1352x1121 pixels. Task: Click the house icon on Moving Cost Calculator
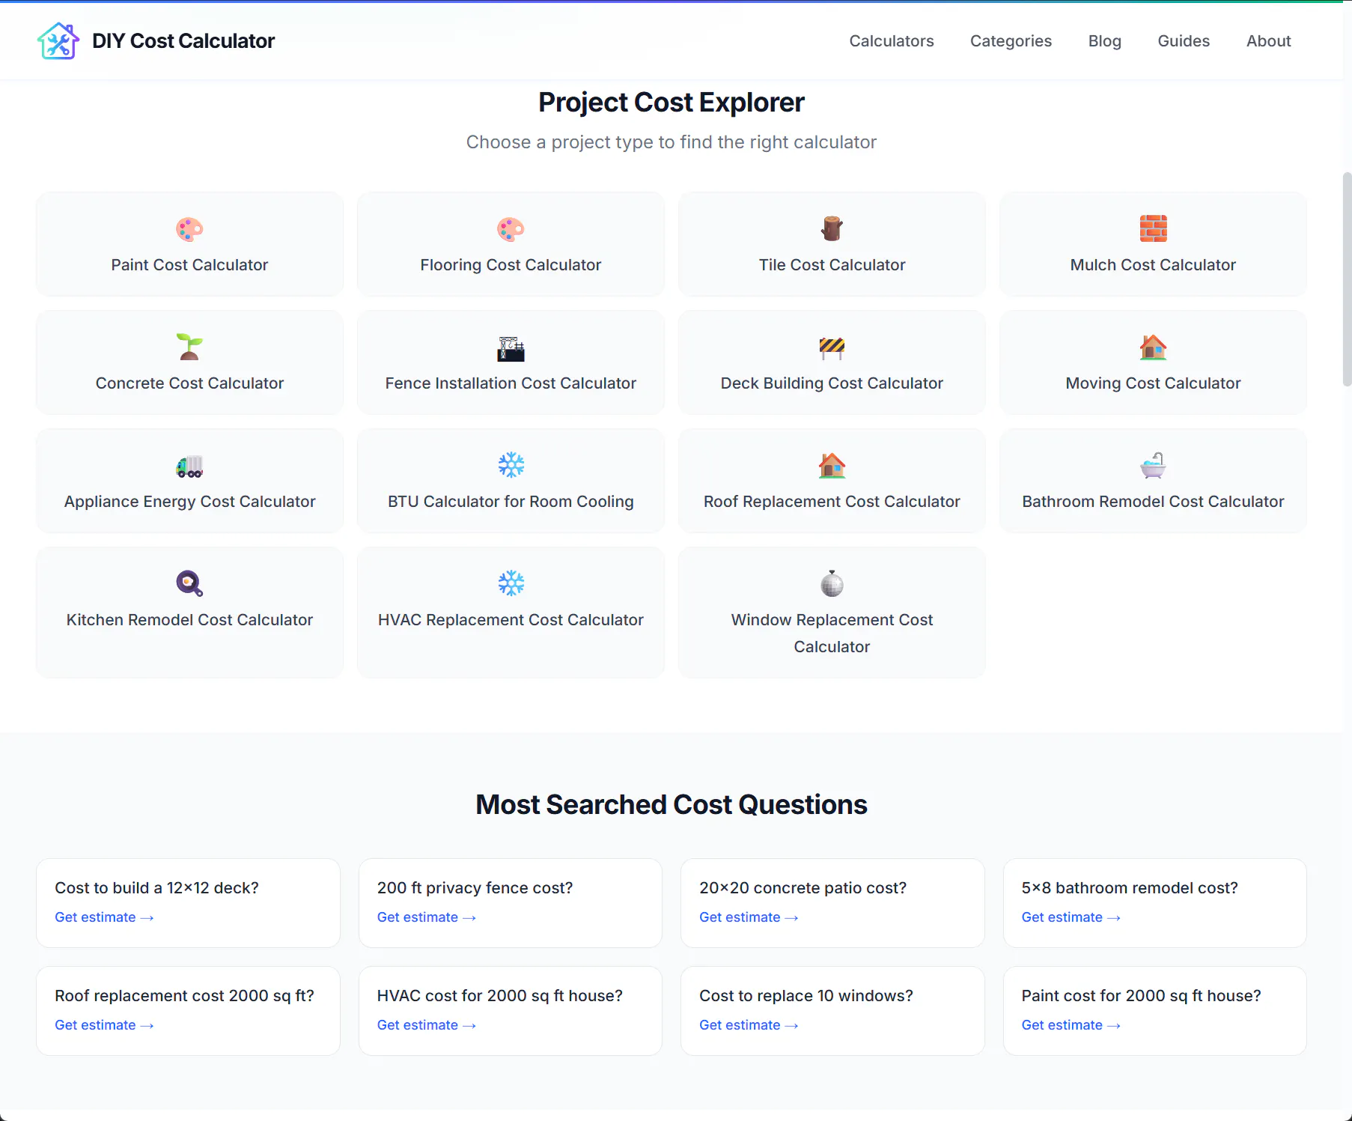click(x=1153, y=347)
